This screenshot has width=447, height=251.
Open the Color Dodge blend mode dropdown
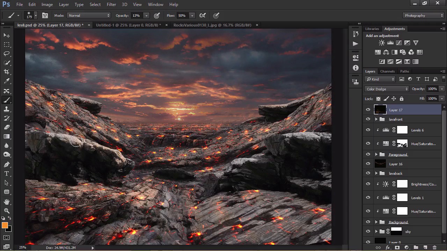387,89
